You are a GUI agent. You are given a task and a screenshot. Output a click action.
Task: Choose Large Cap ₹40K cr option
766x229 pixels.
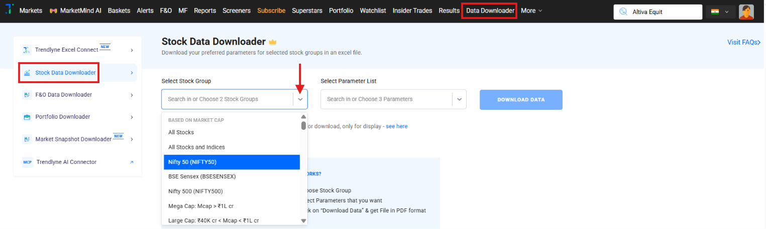(x=232, y=220)
